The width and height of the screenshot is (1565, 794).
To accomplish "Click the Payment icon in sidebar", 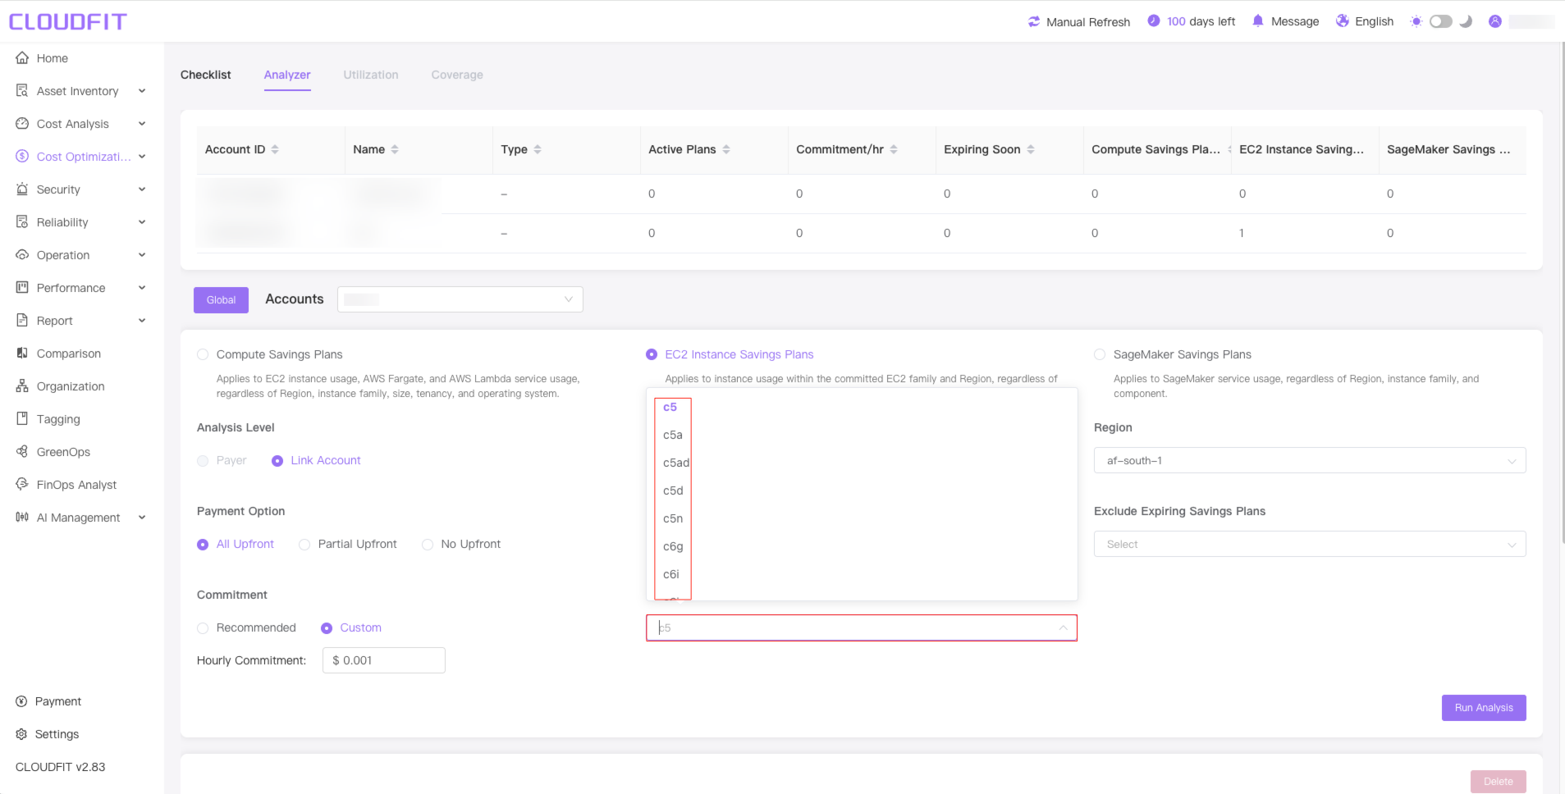I will click(21, 701).
